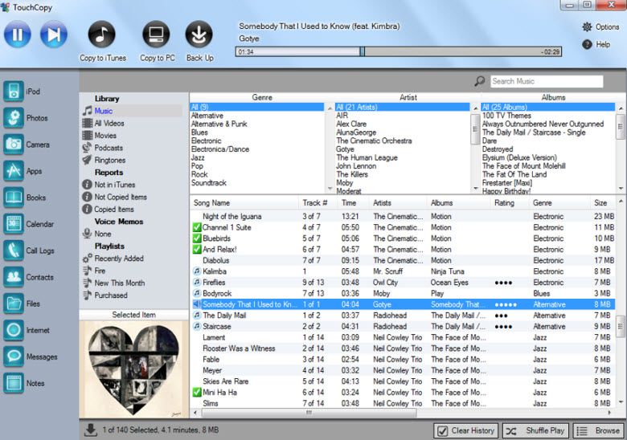This screenshot has width=627, height=440.
Task: Click the Back Up icon
Action: (199, 35)
